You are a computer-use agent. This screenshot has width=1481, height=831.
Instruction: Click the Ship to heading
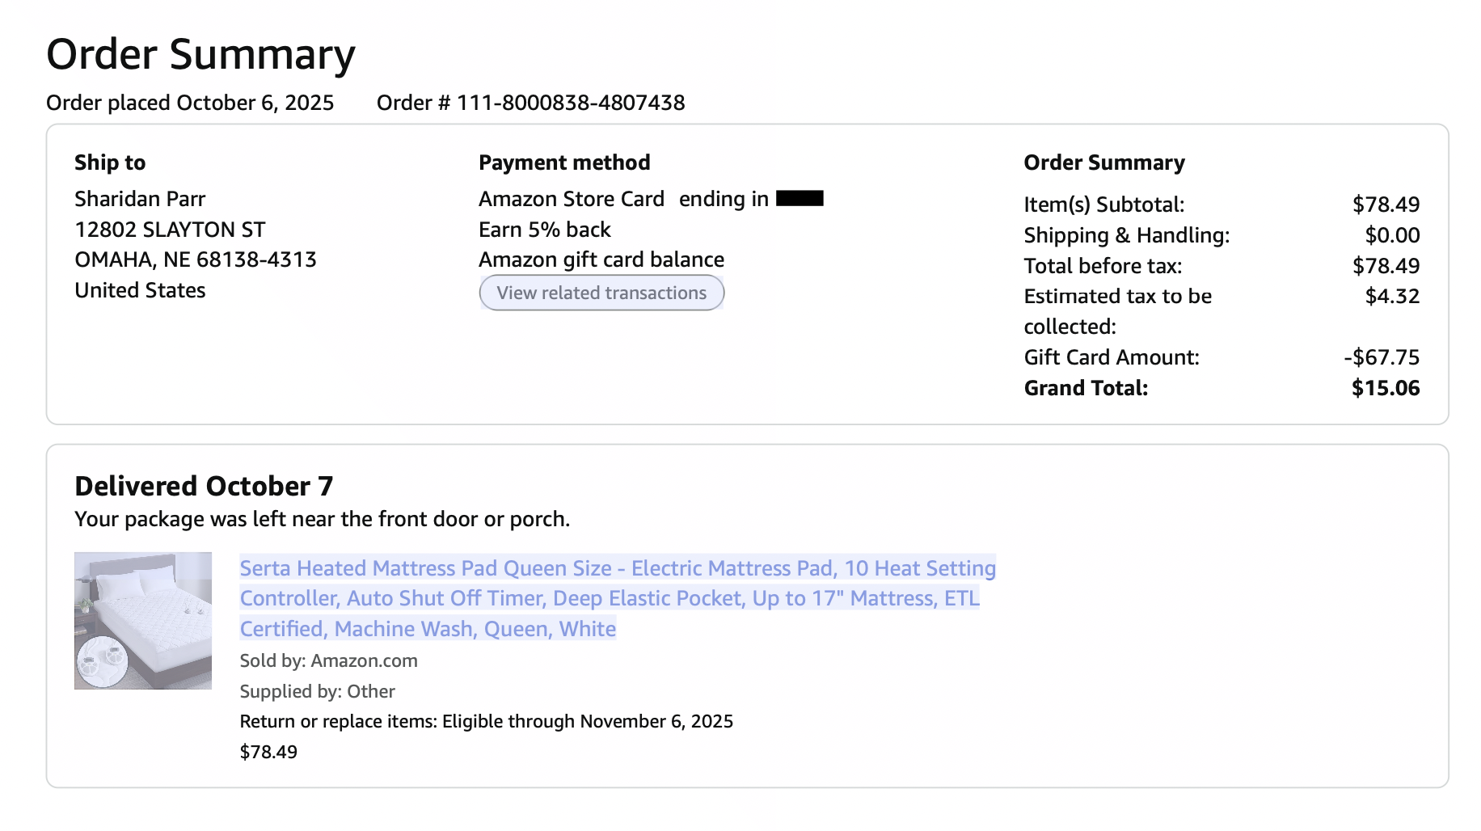point(110,162)
